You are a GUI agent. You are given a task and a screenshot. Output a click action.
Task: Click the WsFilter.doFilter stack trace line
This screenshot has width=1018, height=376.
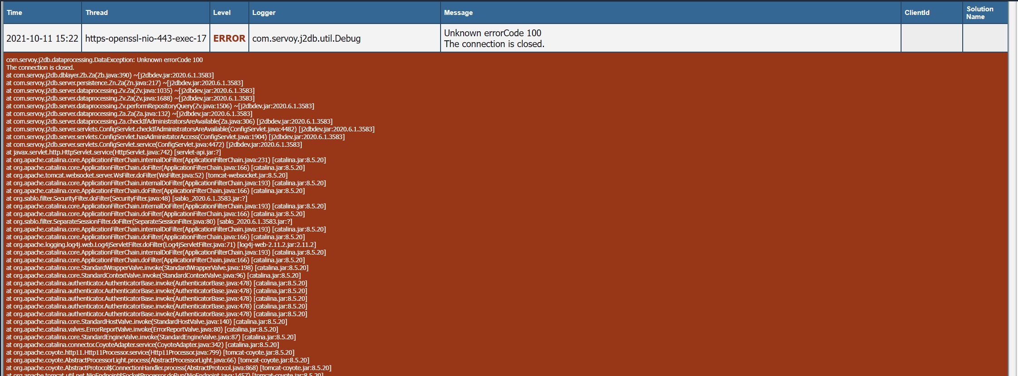click(147, 175)
